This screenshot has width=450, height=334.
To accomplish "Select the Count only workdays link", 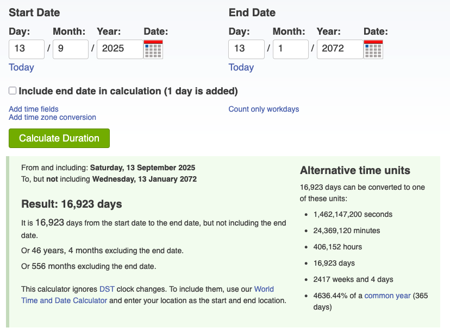I will 264,109.
